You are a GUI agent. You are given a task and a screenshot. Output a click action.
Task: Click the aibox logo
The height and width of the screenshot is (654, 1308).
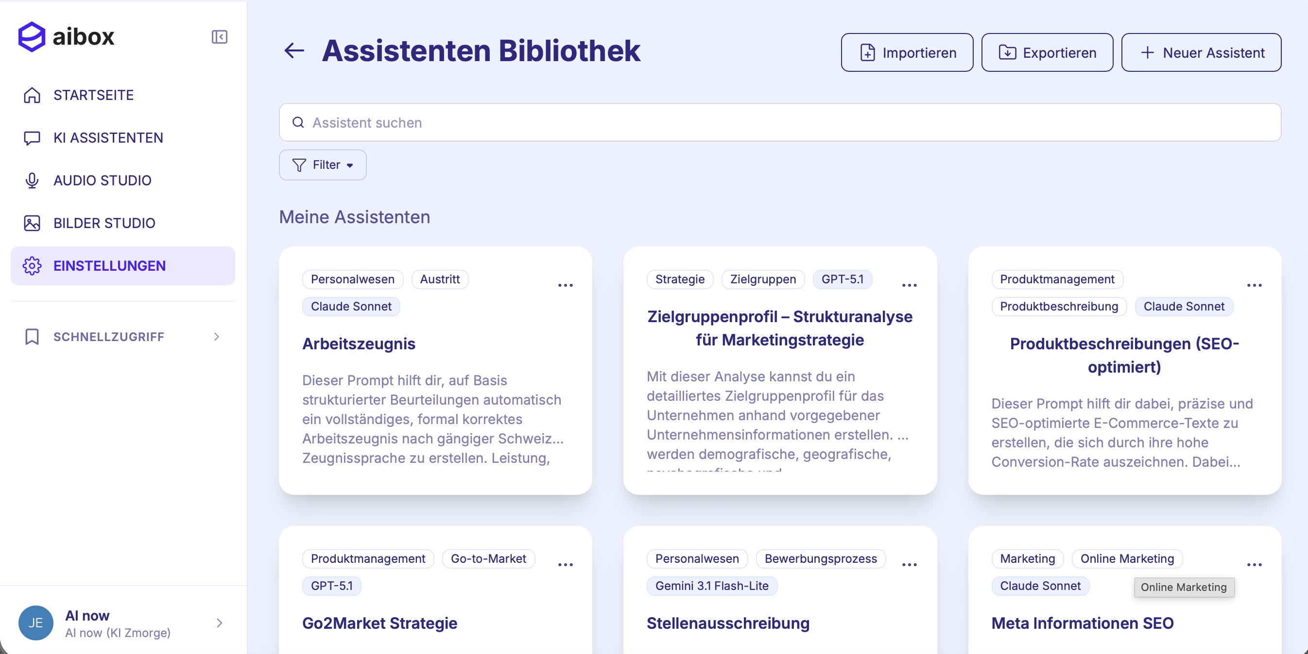point(66,36)
